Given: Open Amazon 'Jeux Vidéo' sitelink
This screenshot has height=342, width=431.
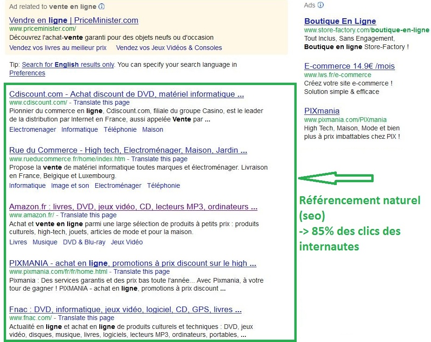Looking at the screenshot, I should pyautogui.click(x=127, y=242).
